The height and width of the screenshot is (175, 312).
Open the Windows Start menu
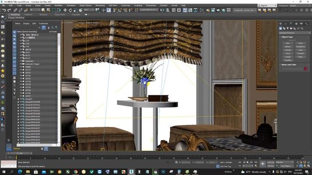(4, 172)
